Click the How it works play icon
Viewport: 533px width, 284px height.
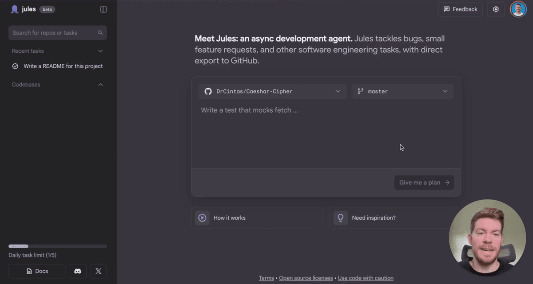tap(202, 218)
